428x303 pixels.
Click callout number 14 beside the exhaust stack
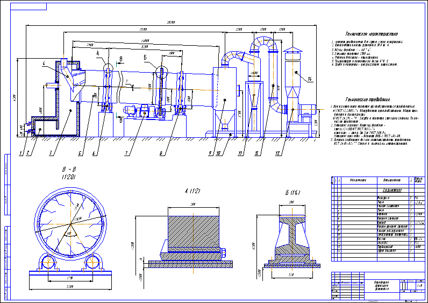[x=310, y=79]
